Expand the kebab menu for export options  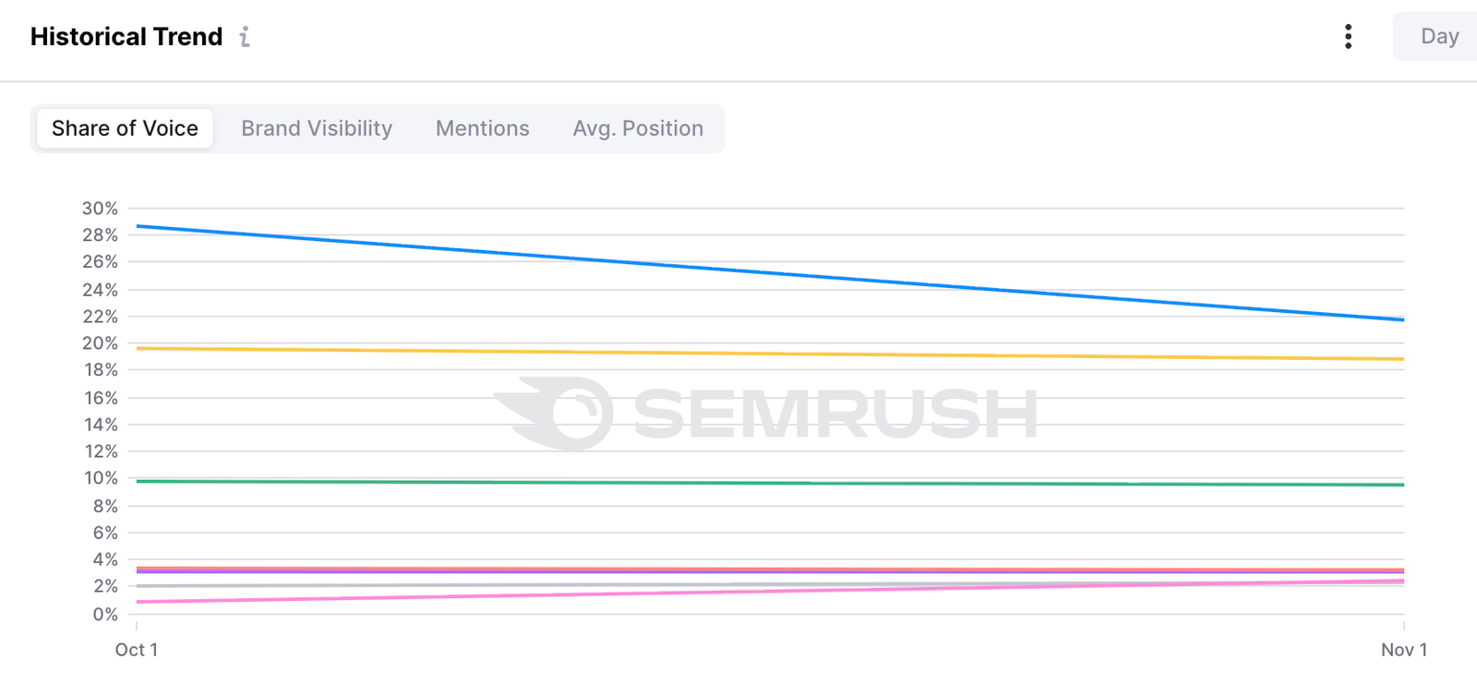click(x=1348, y=37)
